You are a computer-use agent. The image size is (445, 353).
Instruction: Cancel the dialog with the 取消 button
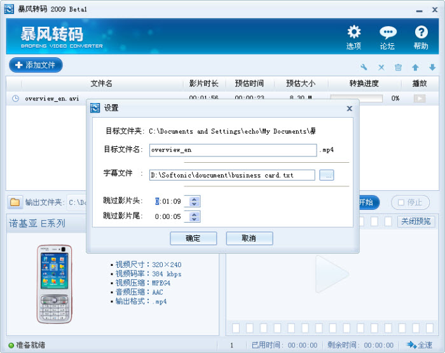coord(249,239)
